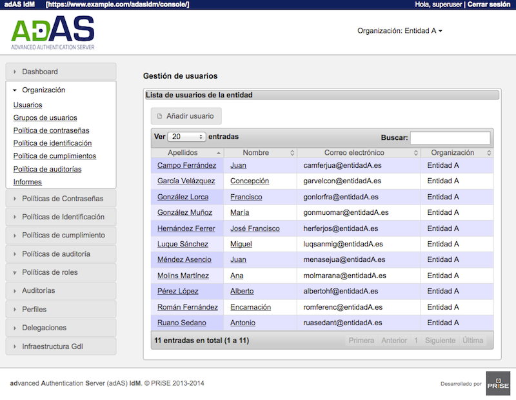Focus the Buscar search field
This screenshot has height=400, width=516.
450,137
